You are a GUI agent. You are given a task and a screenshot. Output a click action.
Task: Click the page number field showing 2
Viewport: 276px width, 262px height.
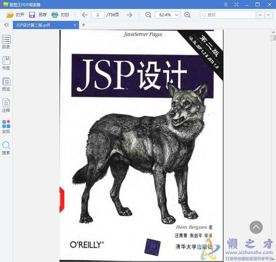coord(98,15)
